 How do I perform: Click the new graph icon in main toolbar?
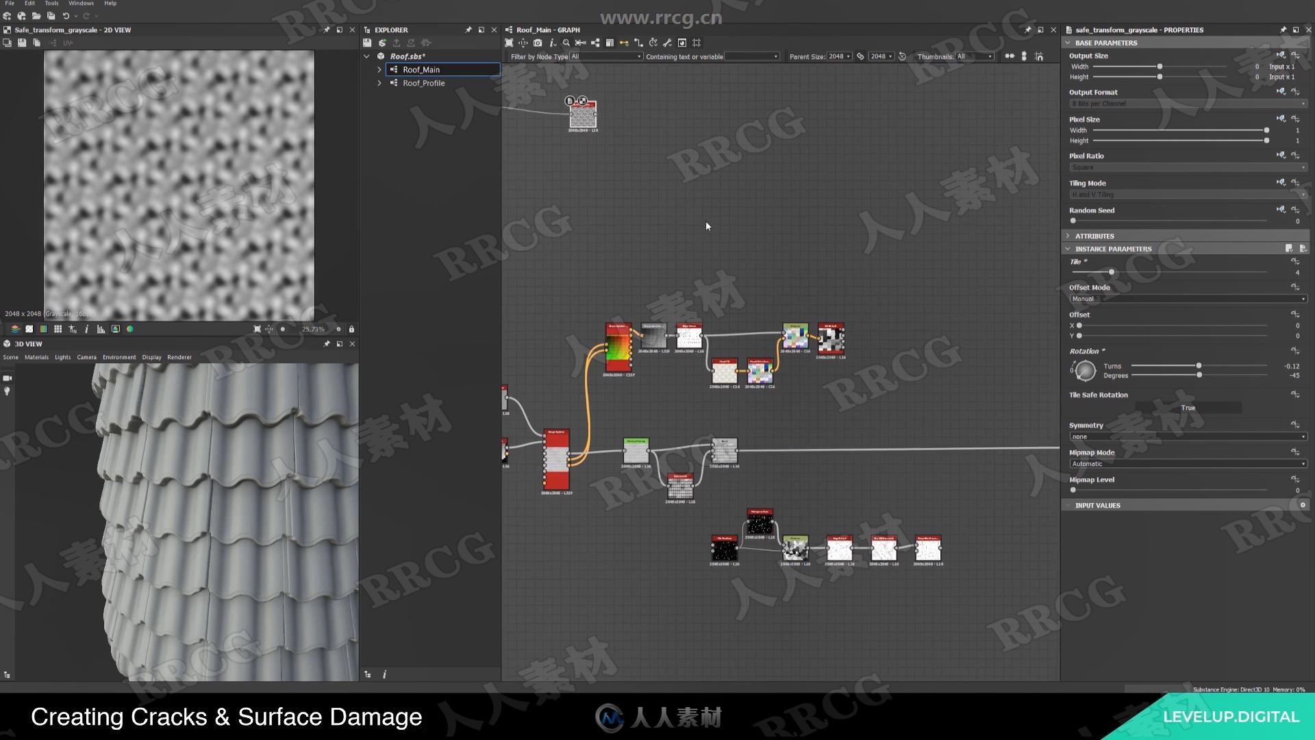point(22,16)
